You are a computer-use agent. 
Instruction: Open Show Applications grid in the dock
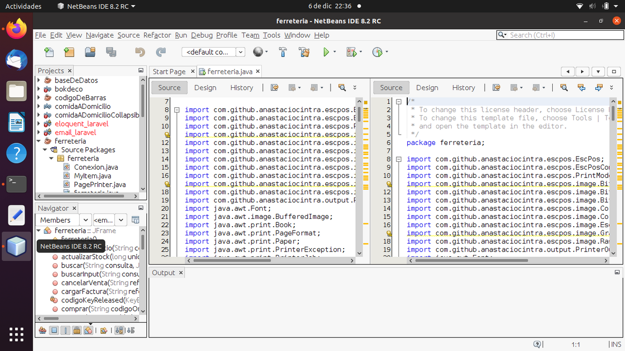pos(16,334)
